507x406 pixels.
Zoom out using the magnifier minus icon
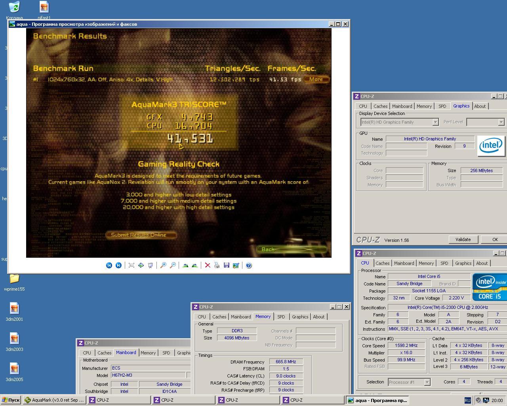click(173, 265)
